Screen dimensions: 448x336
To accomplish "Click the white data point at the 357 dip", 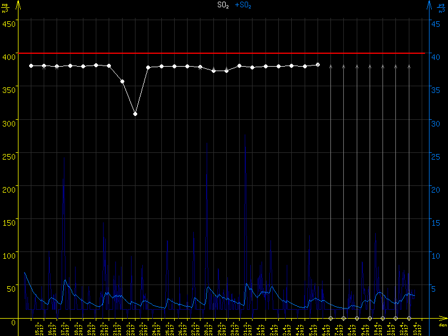I will (122, 82).
